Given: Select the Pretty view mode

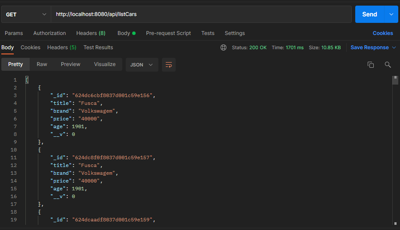Looking at the screenshot, I should coord(16,64).
